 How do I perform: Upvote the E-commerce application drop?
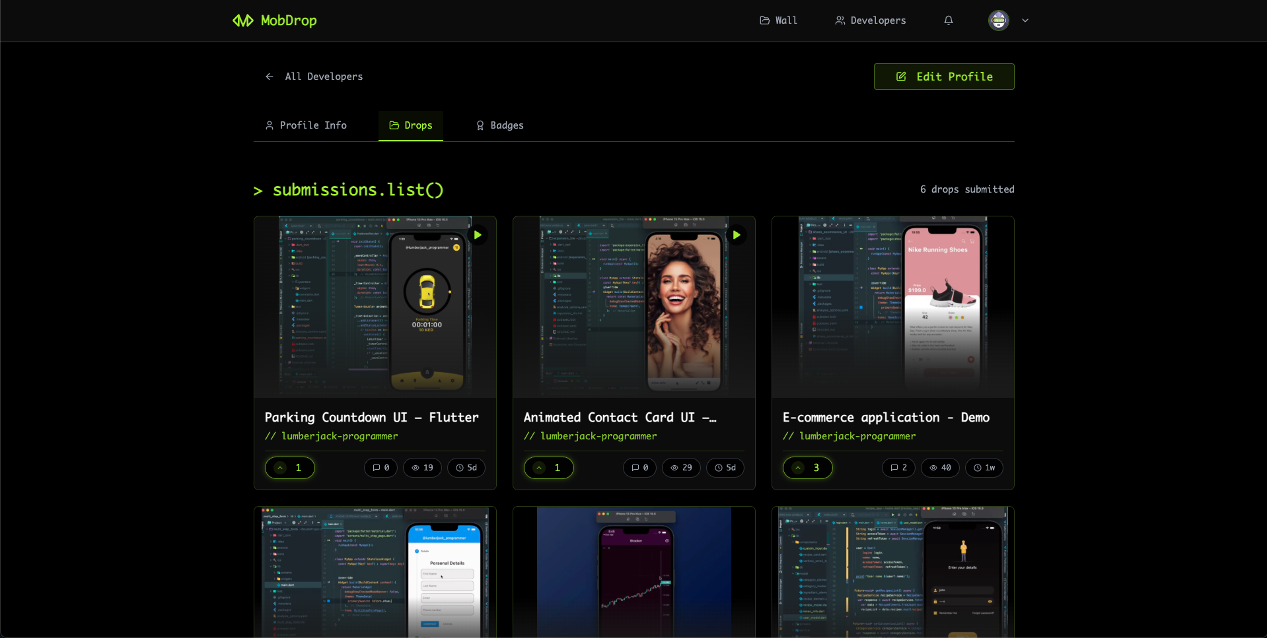coord(808,468)
